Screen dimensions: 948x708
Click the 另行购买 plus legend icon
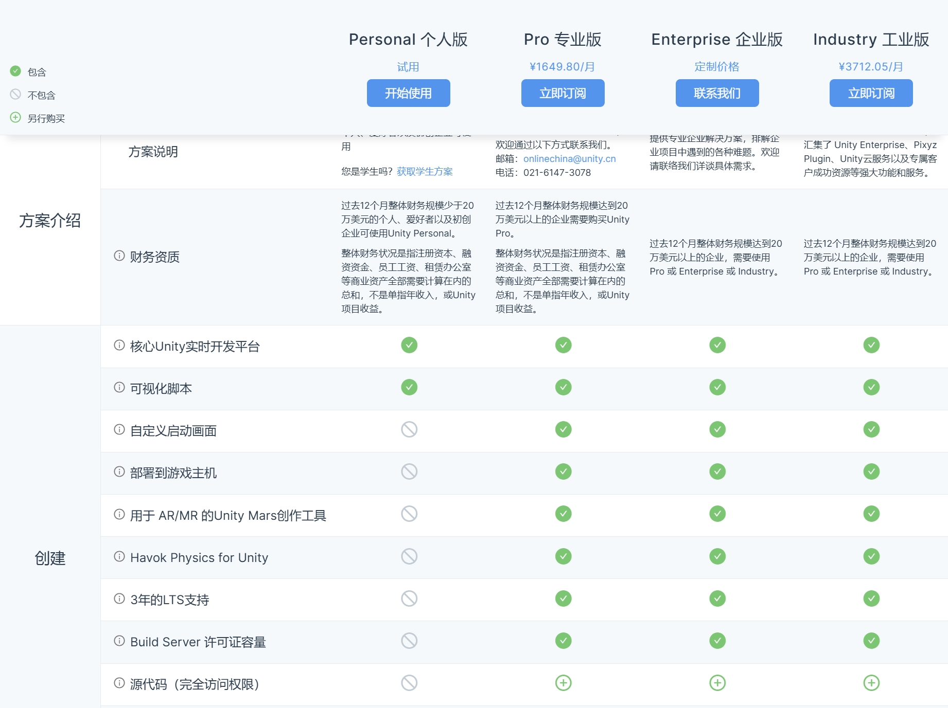pyautogui.click(x=15, y=117)
